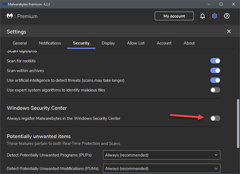Select the Security tab
Viewport: 240px width, 174px height.
81,43
